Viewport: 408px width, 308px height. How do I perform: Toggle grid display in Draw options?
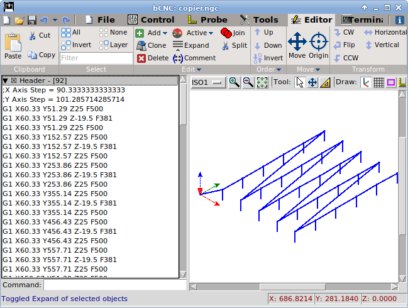[378, 82]
